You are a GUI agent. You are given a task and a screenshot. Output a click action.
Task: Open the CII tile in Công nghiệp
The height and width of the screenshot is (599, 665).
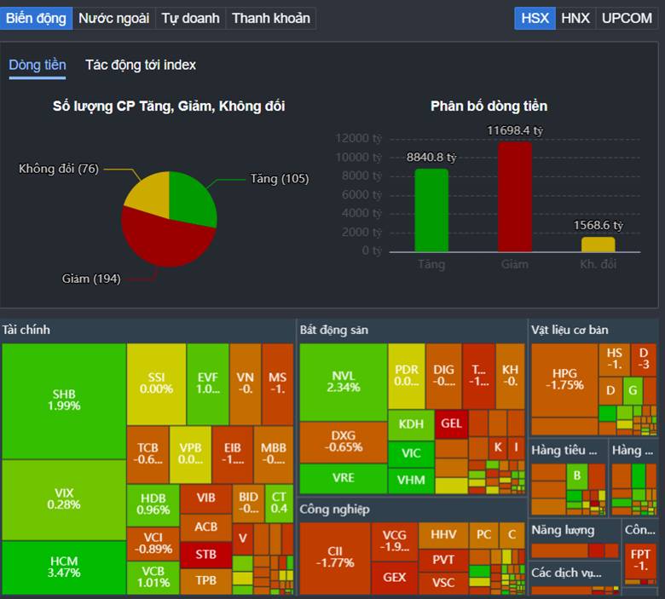click(x=334, y=557)
